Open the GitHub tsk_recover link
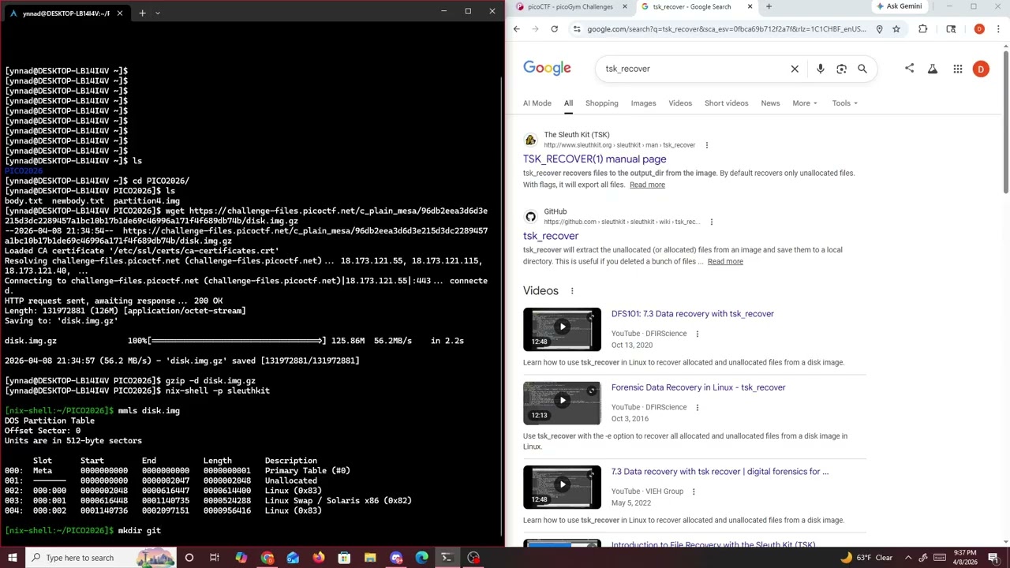The image size is (1010, 568). 551,236
